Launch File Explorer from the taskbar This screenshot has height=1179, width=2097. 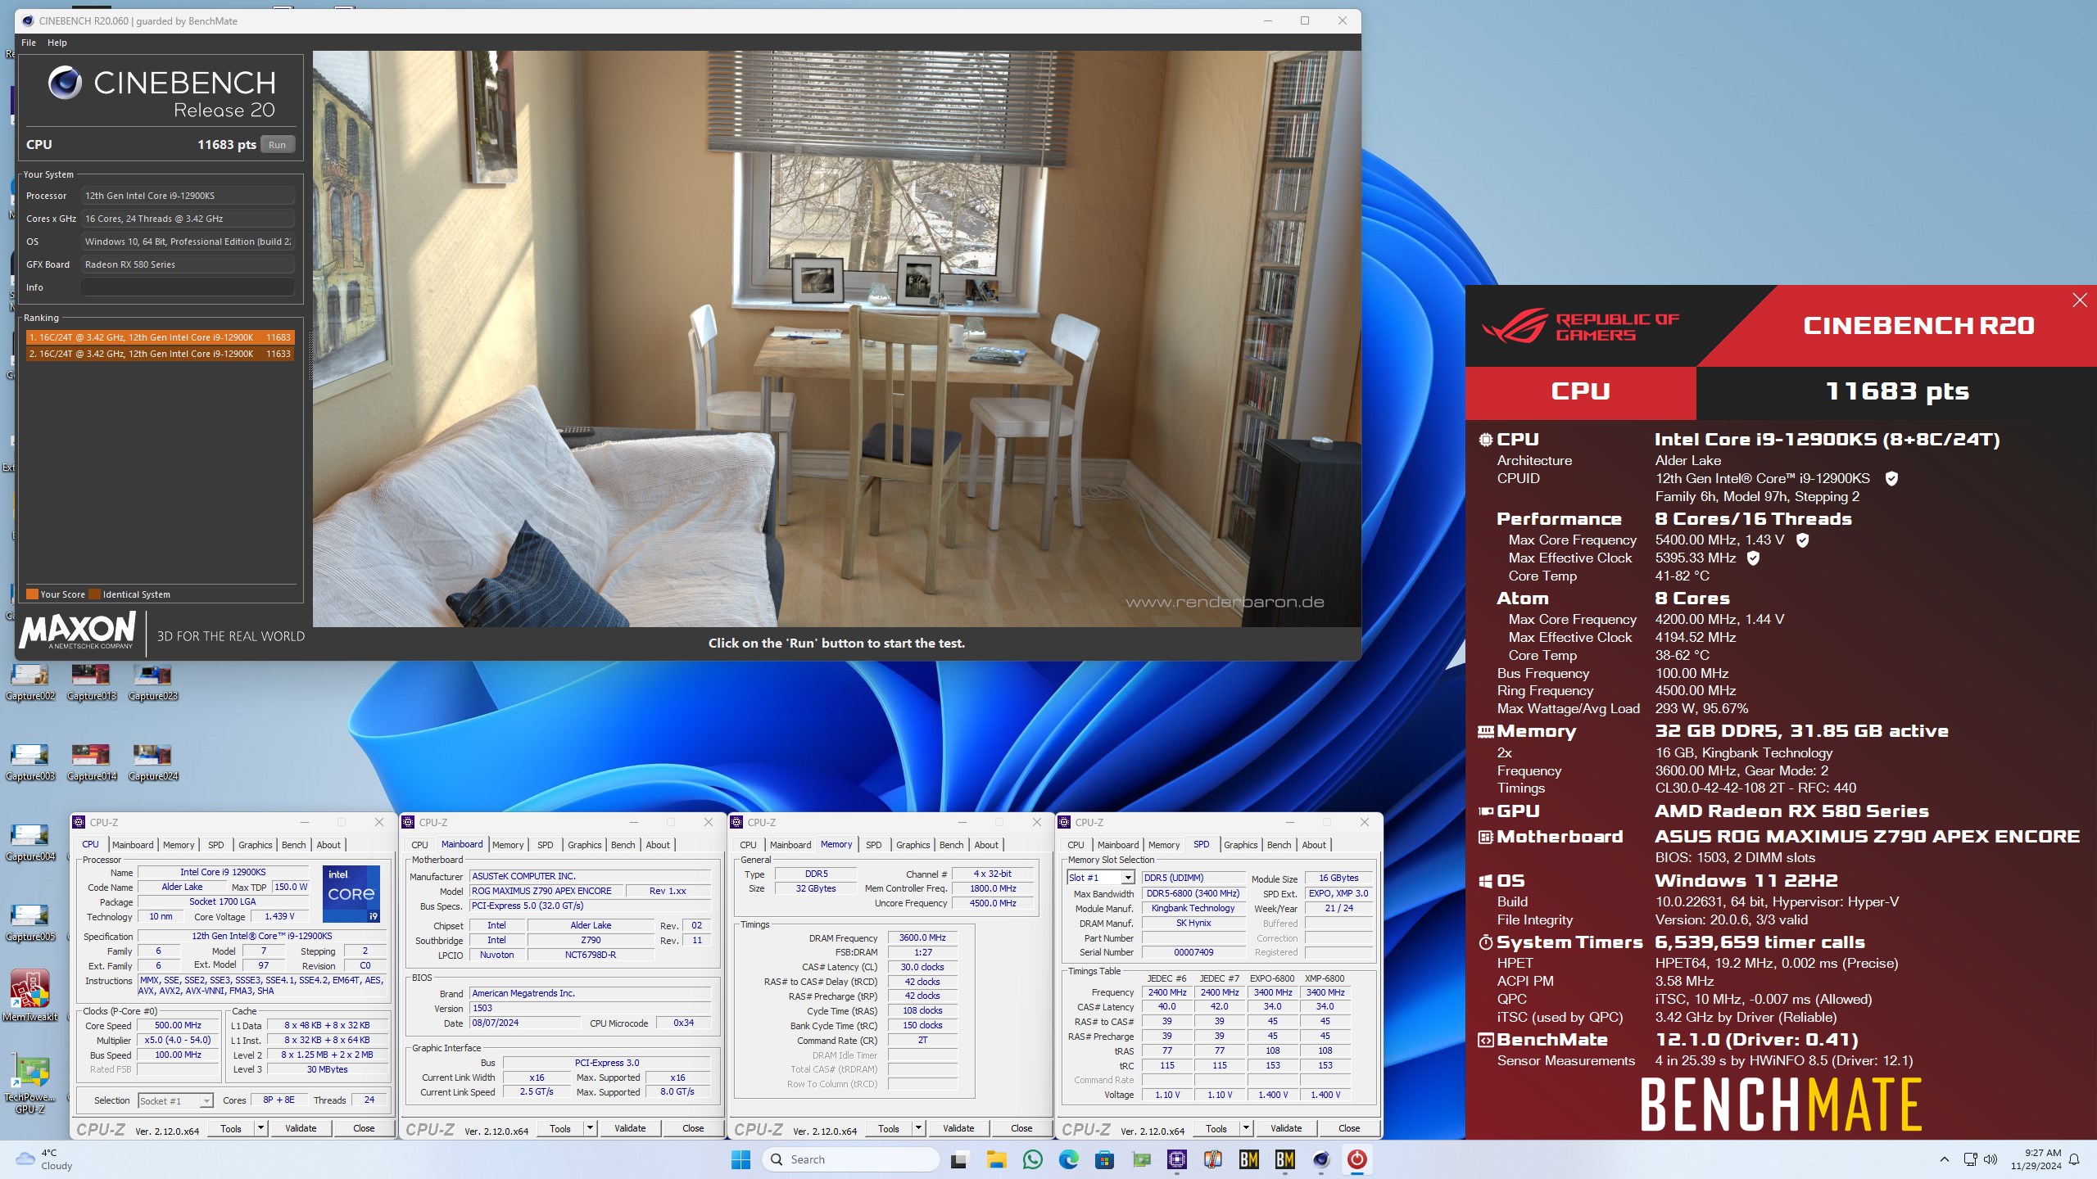tap(995, 1159)
